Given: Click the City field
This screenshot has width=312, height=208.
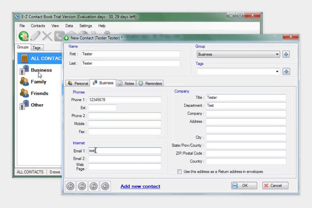Looking at the screenshot, I should (246, 137).
